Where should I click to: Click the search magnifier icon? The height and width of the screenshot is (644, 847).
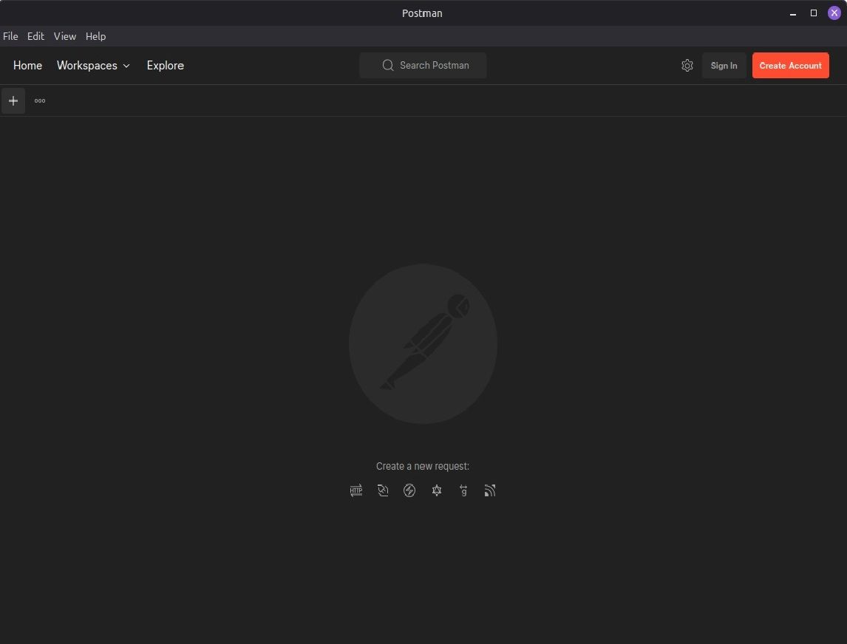pos(388,65)
